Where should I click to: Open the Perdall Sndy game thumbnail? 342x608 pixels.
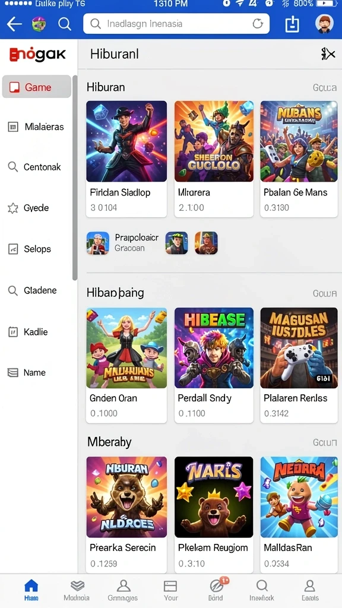click(214, 348)
